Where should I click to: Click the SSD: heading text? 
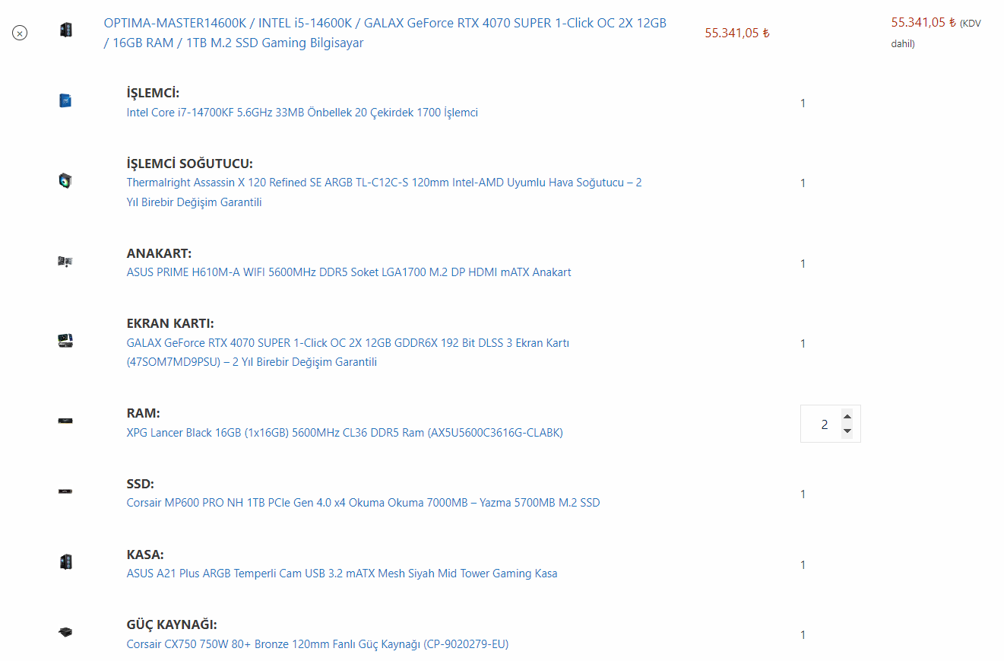pyautogui.click(x=141, y=484)
